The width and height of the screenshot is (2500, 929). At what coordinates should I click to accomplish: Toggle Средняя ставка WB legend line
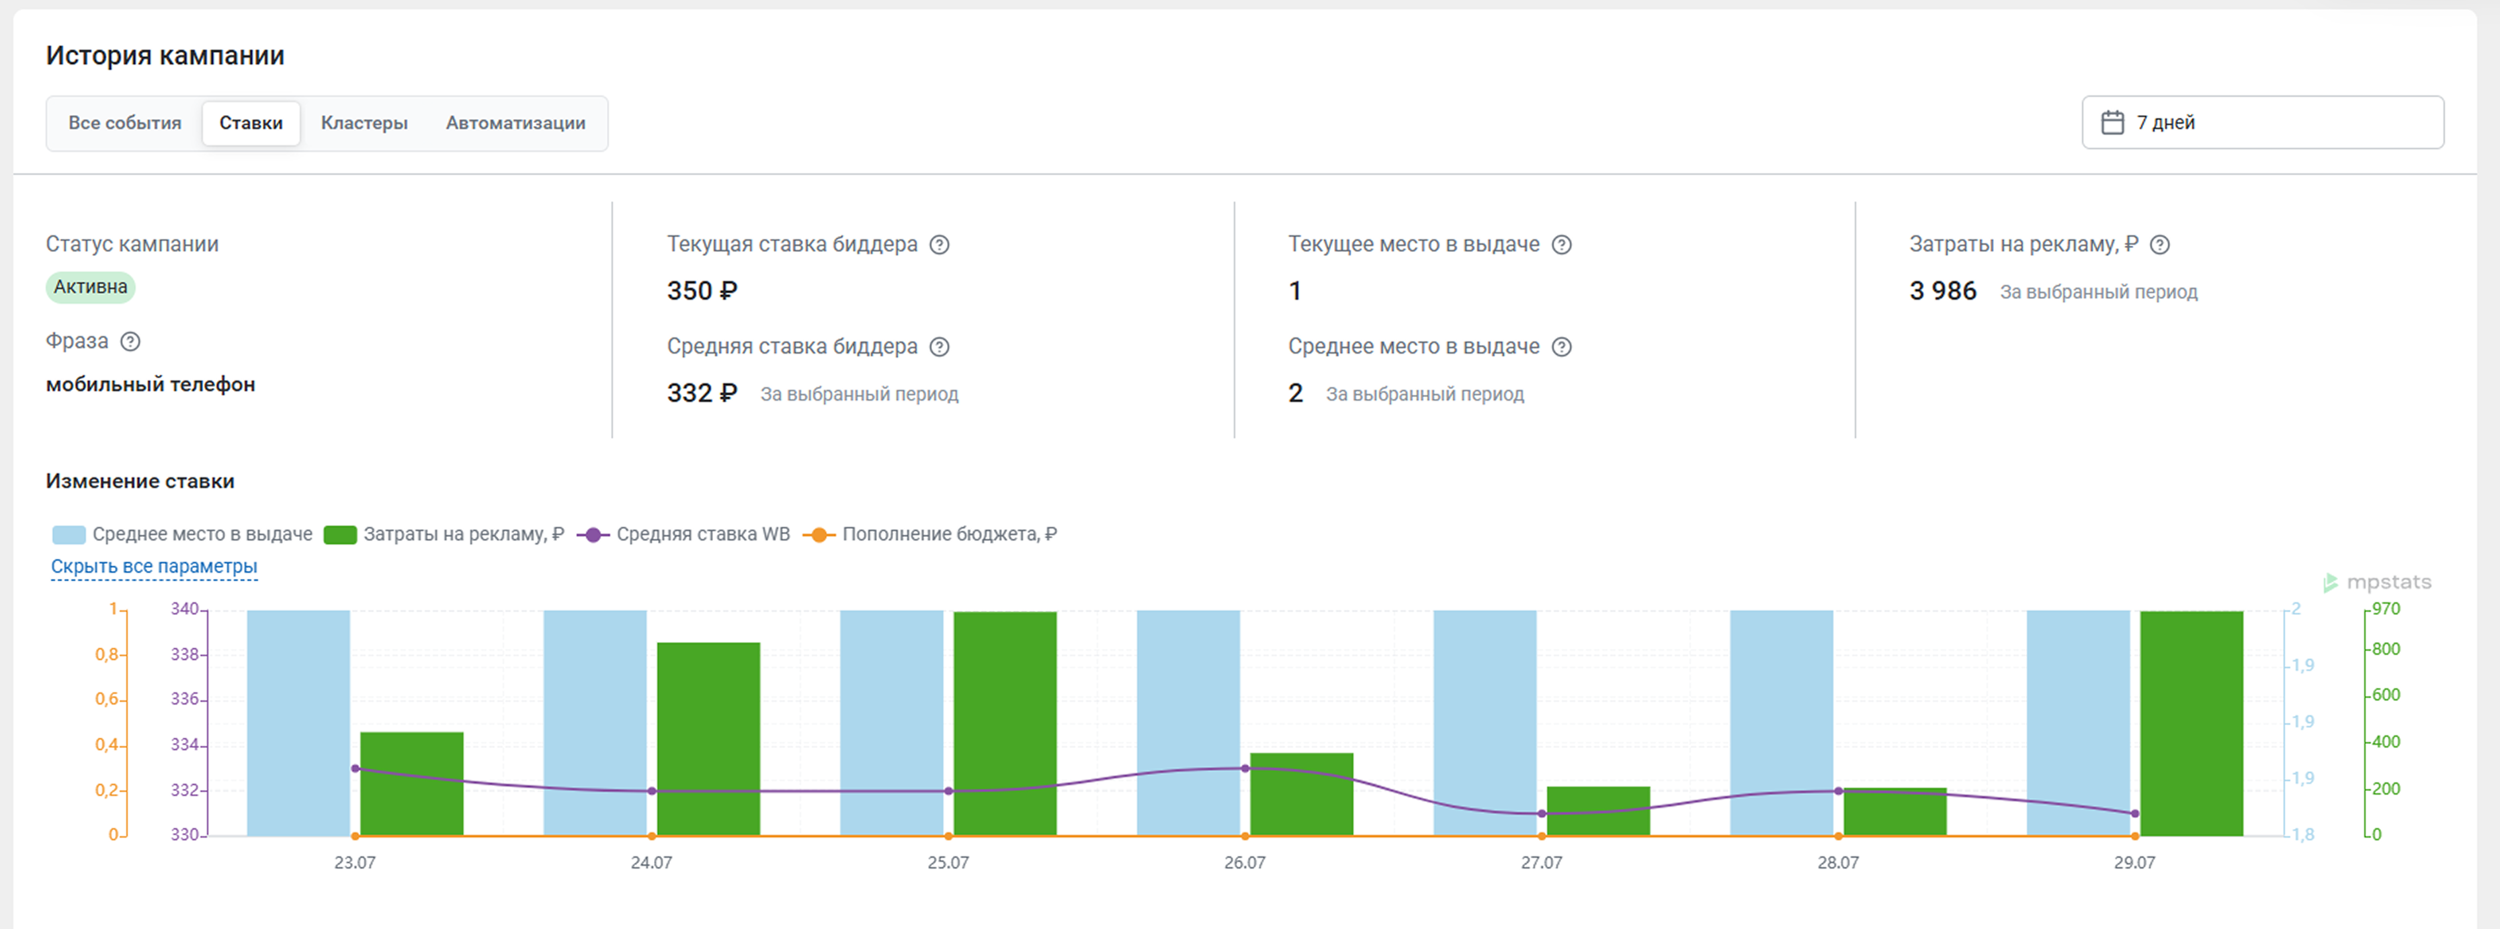click(x=683, y=534)
